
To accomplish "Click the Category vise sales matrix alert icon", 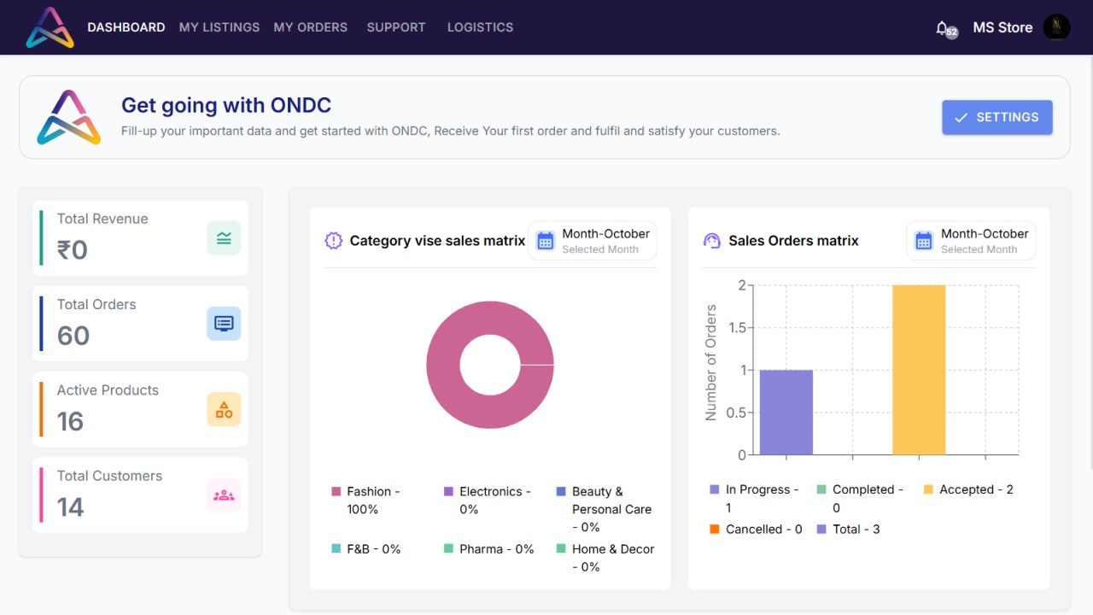I will tap(333, 241).
